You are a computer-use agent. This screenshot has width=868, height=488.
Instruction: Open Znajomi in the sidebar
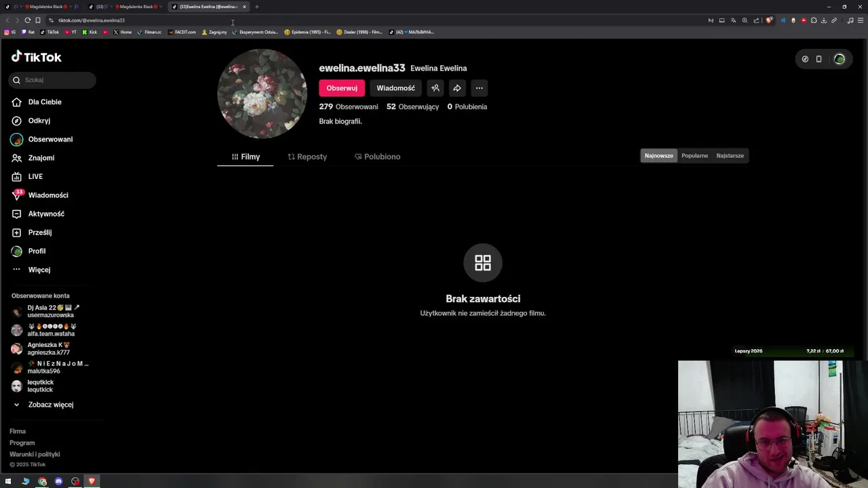[x=33, y=158]
